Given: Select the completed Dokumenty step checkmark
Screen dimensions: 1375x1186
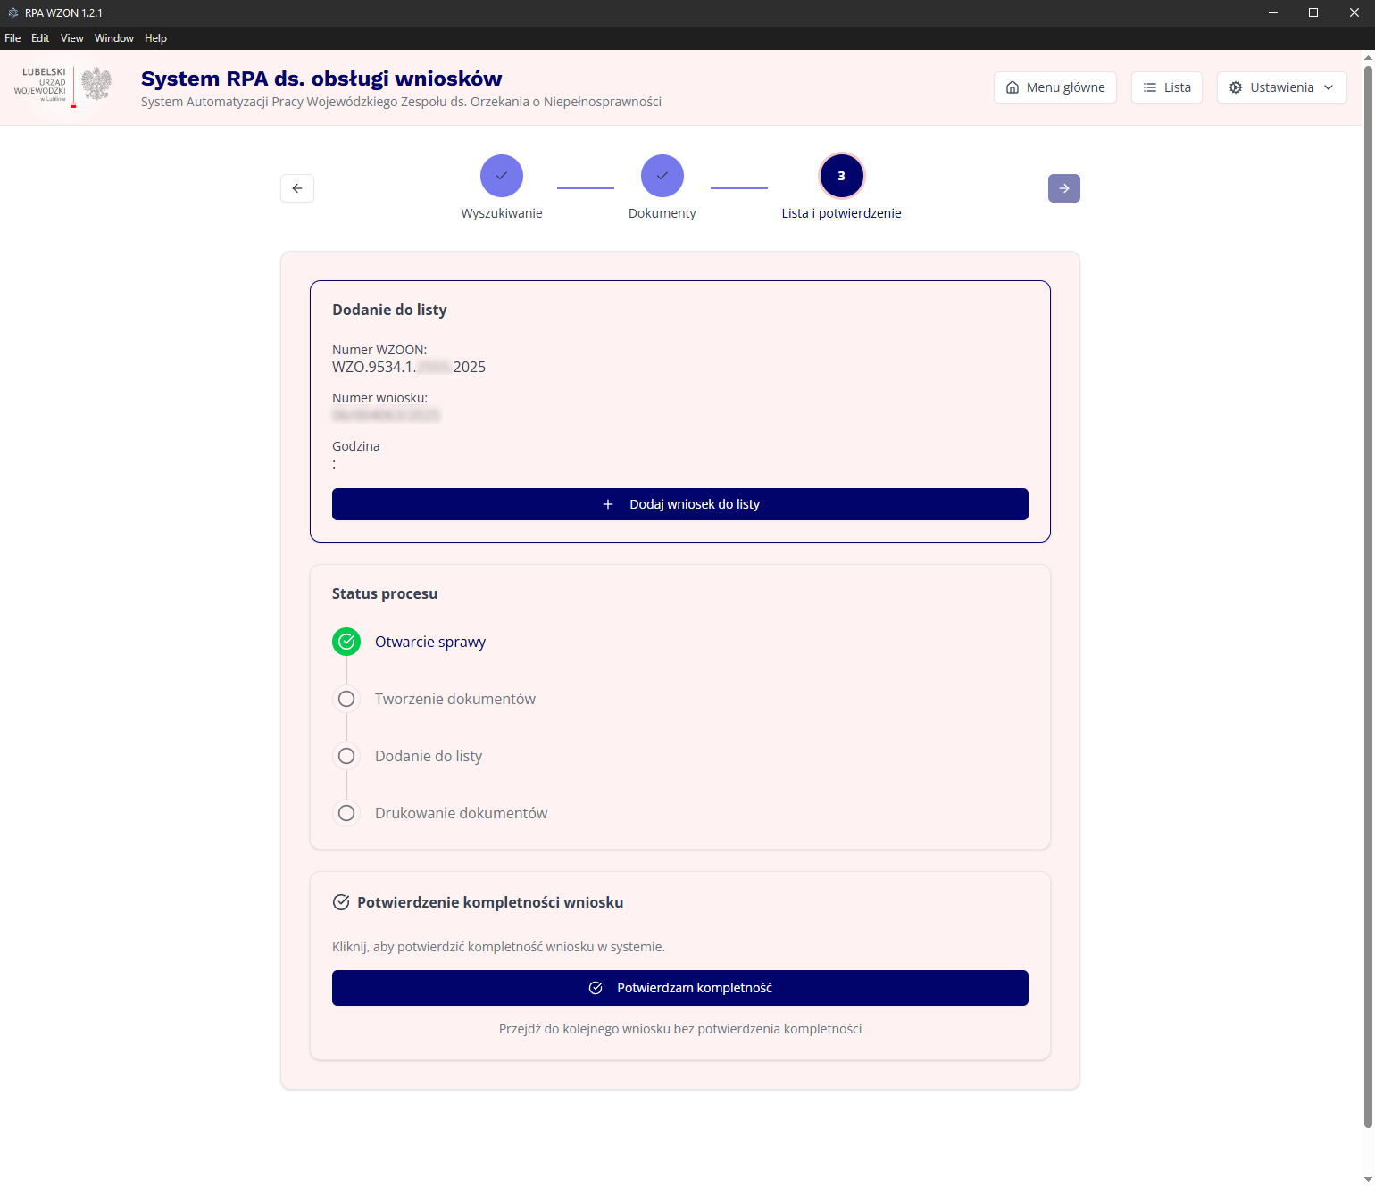Looking at the screenshot, I should [x=662, y=176].
